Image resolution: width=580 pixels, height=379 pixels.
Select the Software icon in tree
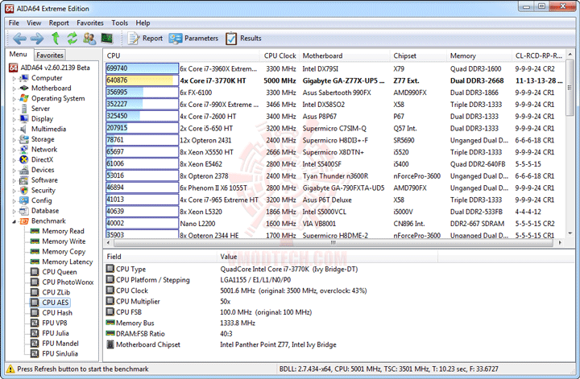23,180
